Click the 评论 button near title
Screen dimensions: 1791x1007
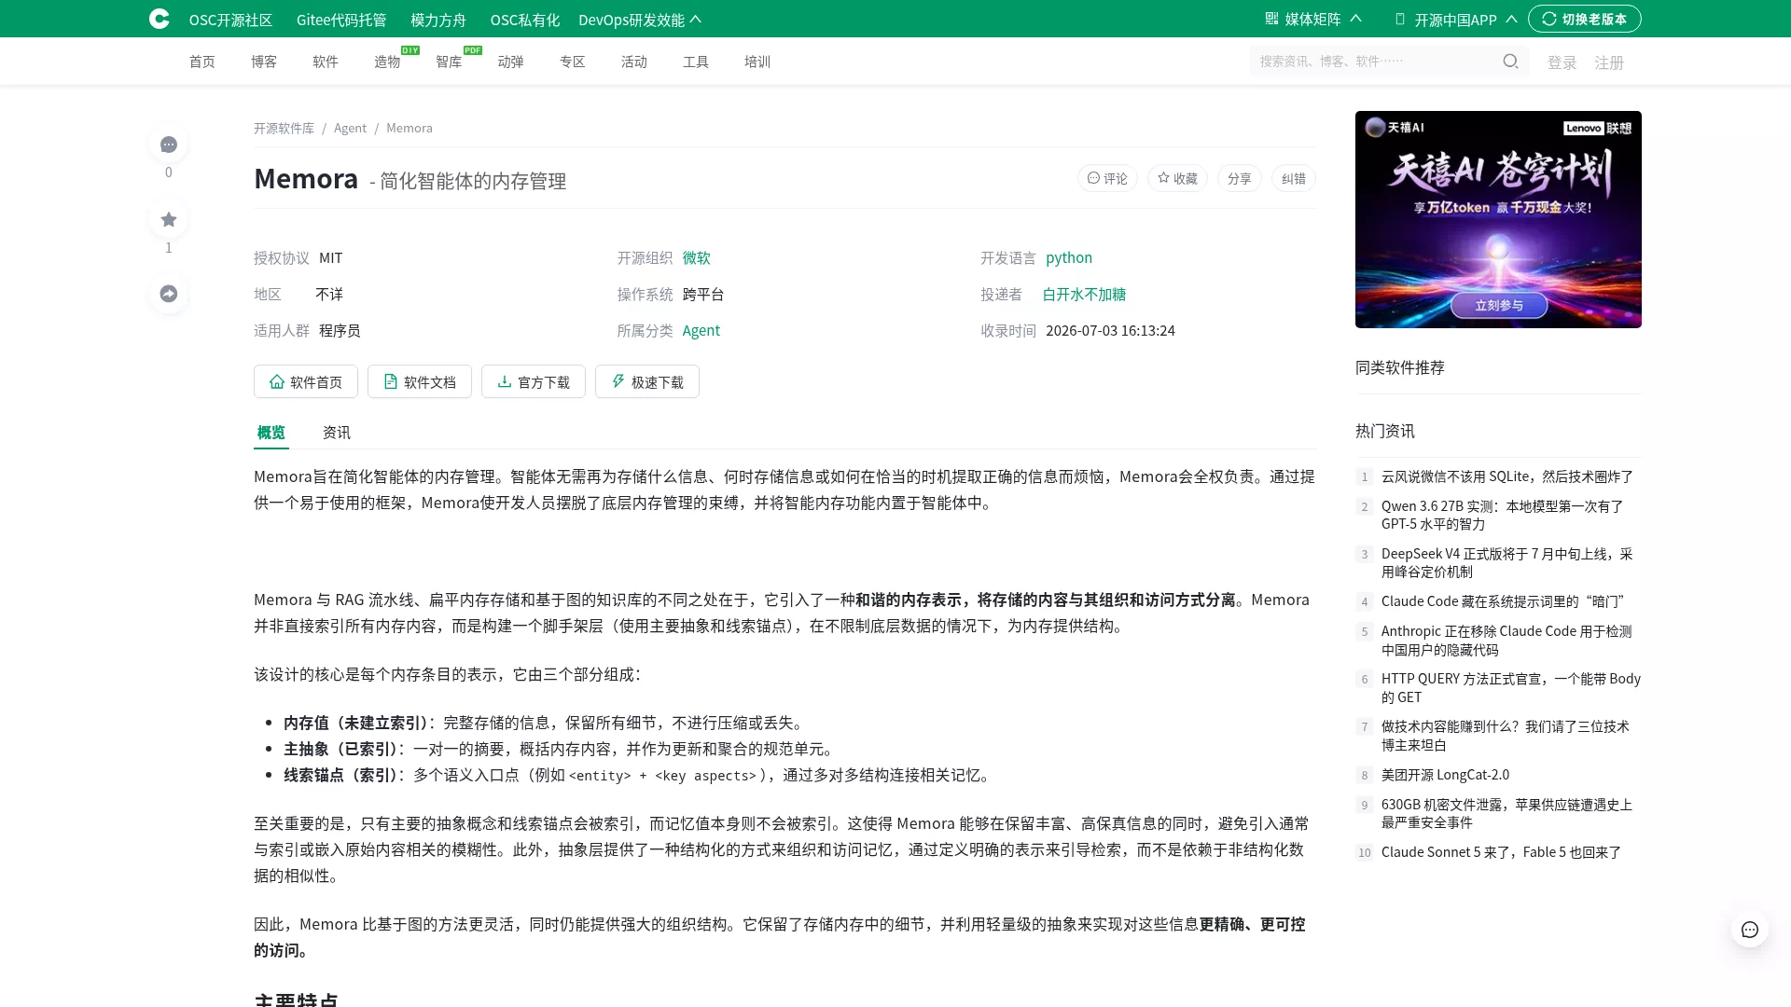pos(1107,178)
